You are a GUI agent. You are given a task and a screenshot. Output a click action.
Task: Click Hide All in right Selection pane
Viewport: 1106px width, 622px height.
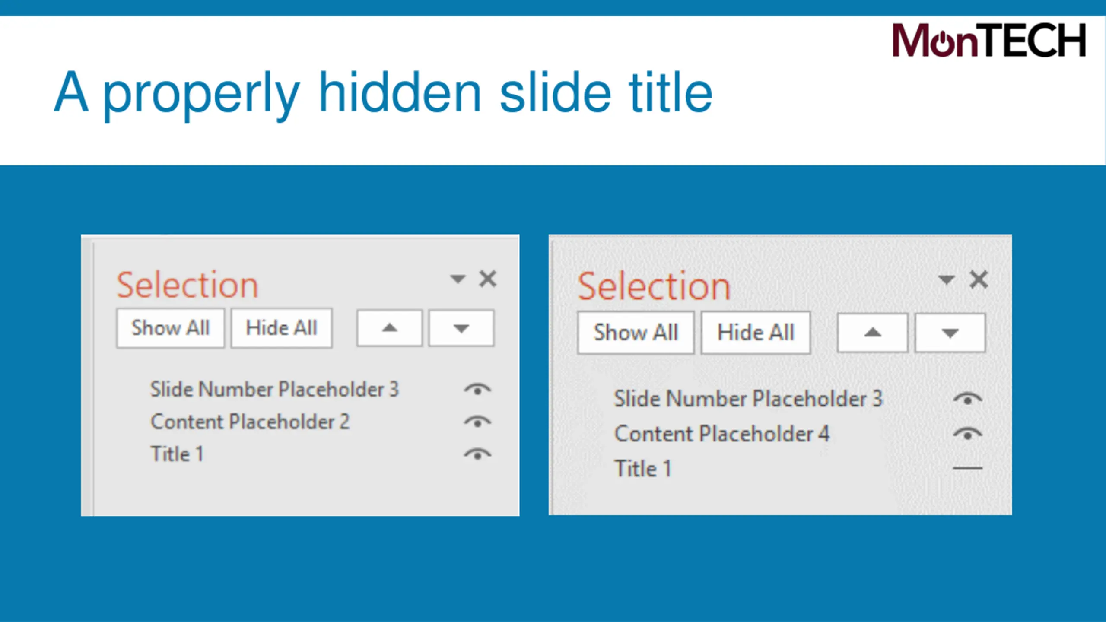[x=755, y=333]
